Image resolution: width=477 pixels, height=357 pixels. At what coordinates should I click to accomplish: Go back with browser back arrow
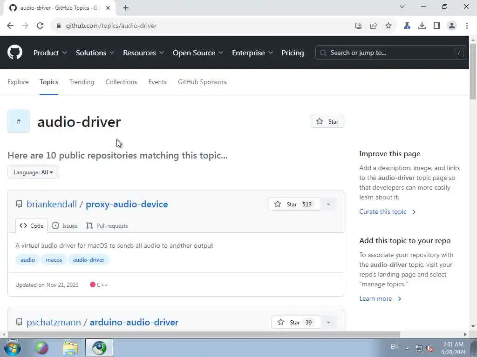tap(10, 26)
